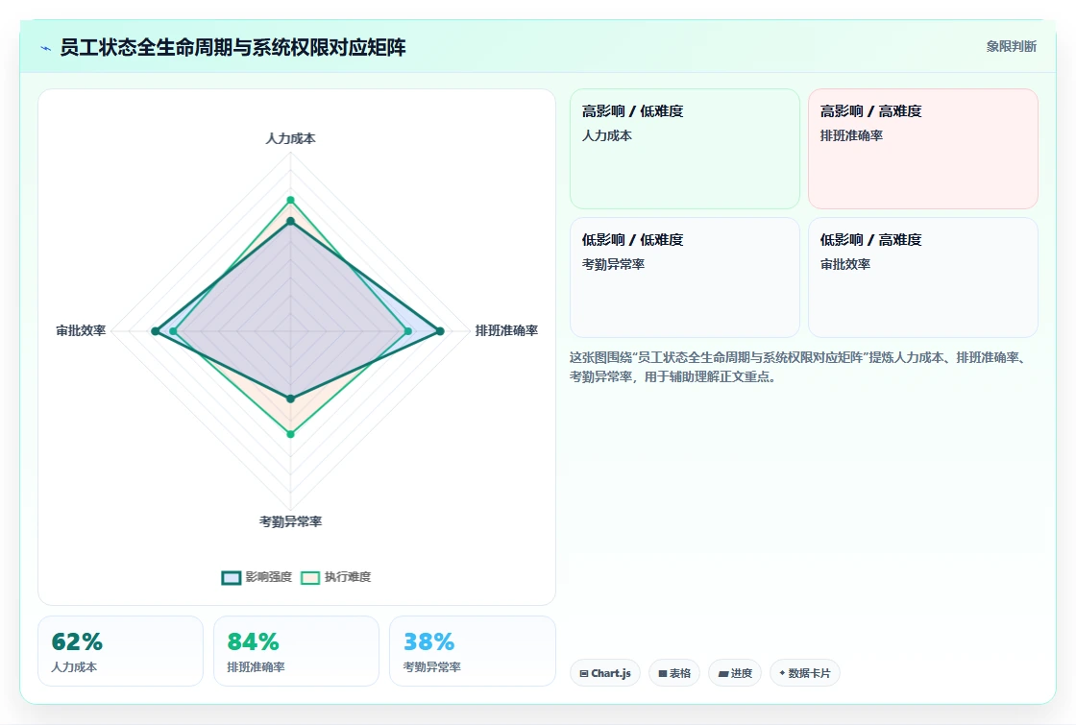Click the 表格 tag icon
The image size is (1076, 725).
coord(663,673)
